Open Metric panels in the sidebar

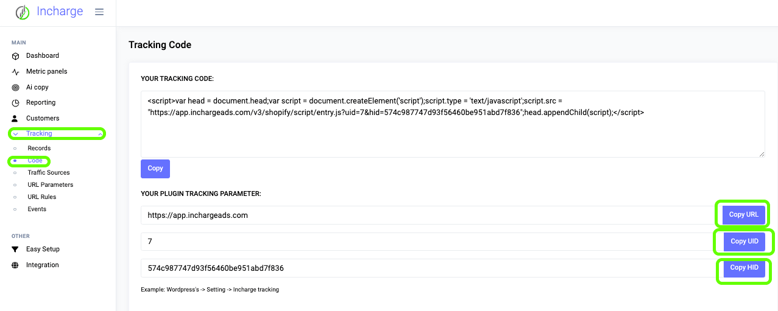pos(46,71)
